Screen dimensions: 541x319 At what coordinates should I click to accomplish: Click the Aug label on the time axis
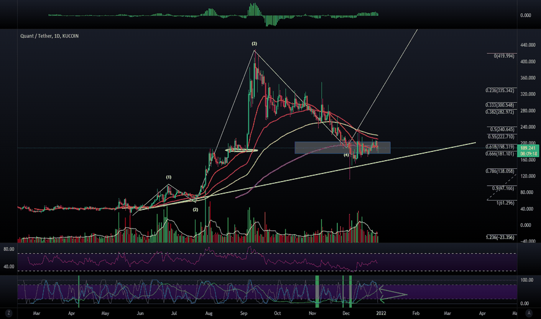click(x=209, y=313)
